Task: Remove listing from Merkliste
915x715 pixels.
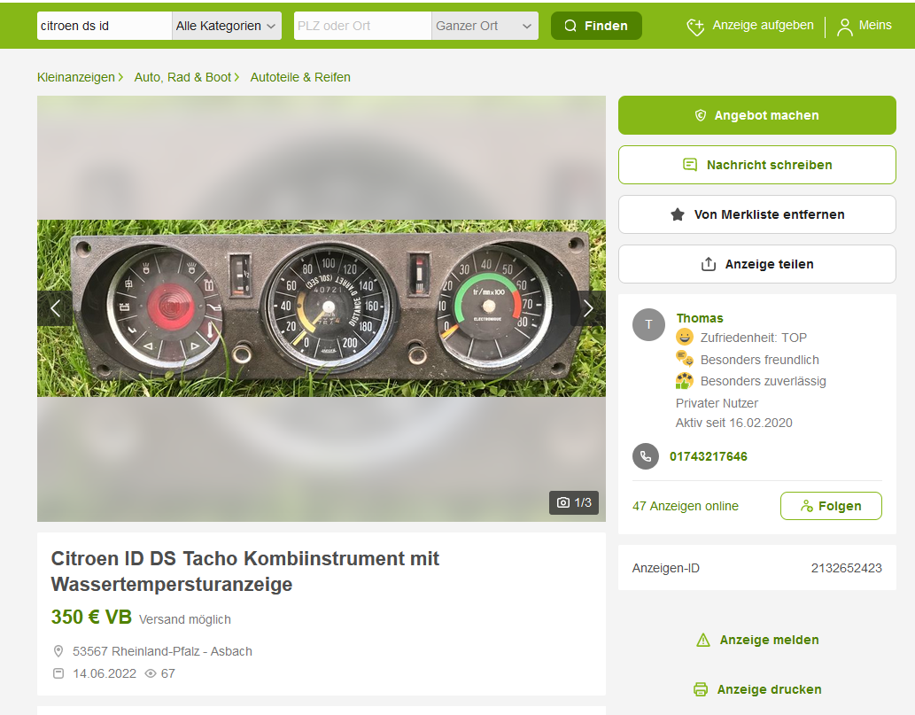Action: pyautogui.click(x=756, y=214)
